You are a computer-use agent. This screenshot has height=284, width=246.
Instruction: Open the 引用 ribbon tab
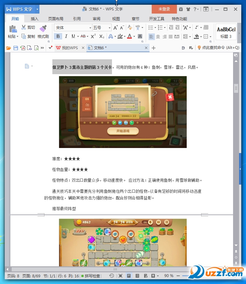77,19
